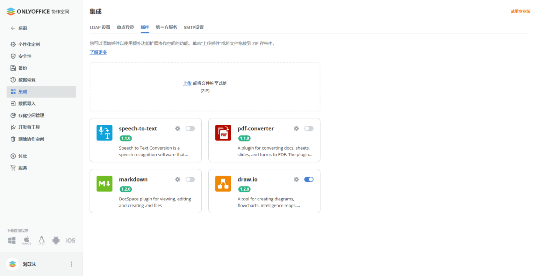Click the 了解更多 link
This screenshot has width=537, height=276.
click(98, 52)
